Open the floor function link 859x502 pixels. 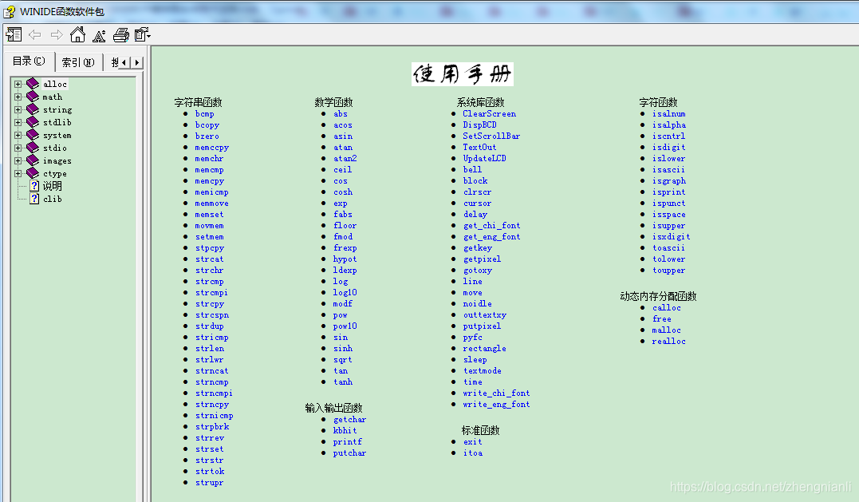point(345,226)
